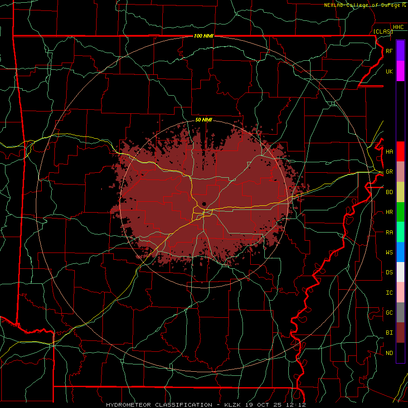408x408 pixels.
Task: Click the BI dark red color swatch
Action: tap(400, 333)
